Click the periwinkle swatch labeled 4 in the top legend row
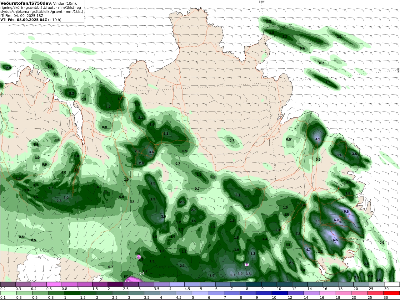Screen dimensions: 400x300 pyautogui.click(x=177, y=284)
